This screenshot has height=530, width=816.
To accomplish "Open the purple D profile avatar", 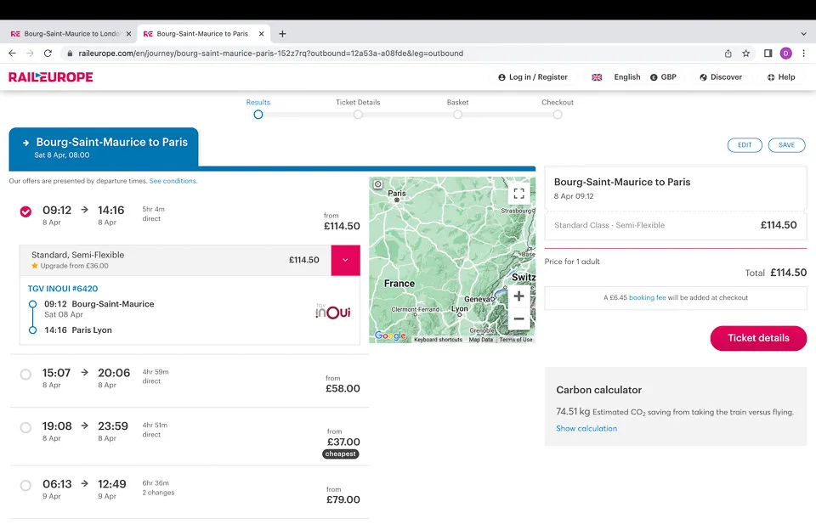I will [x=785, y=53].
